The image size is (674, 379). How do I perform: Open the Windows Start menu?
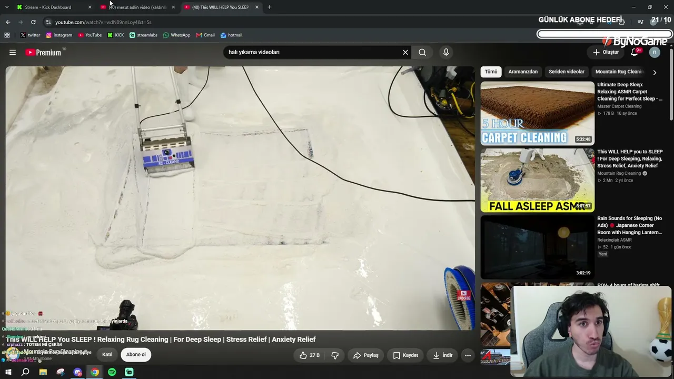click(8, 372)
